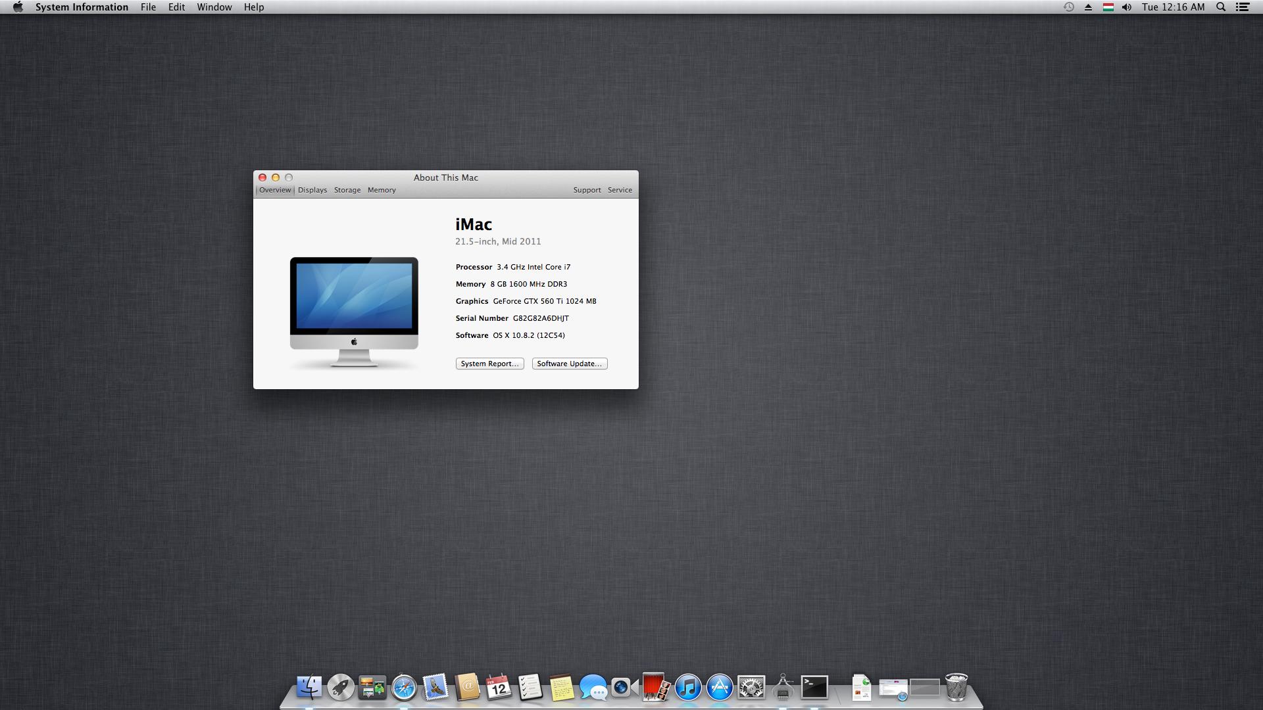This screenshot has width=1263, height=710.
Task: Open the Edit menu
Action: point(176,7)
